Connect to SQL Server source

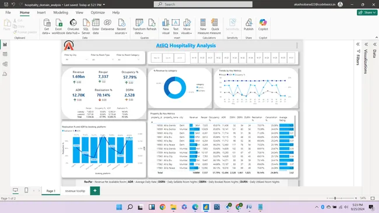86,27
